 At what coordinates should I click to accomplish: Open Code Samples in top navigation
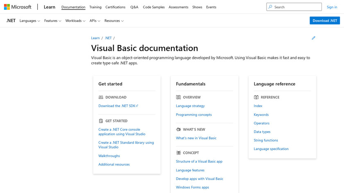tap(154, 7)
